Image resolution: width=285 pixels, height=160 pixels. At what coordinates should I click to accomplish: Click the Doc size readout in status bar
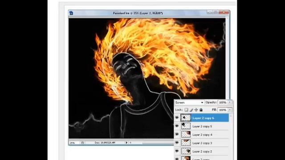105,143
